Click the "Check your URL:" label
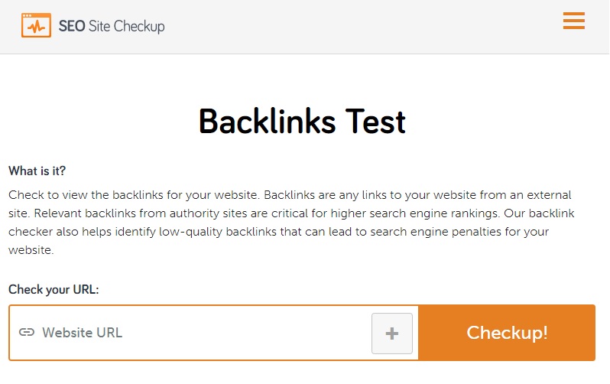This screenshot has width=610, height=384. 54,290
